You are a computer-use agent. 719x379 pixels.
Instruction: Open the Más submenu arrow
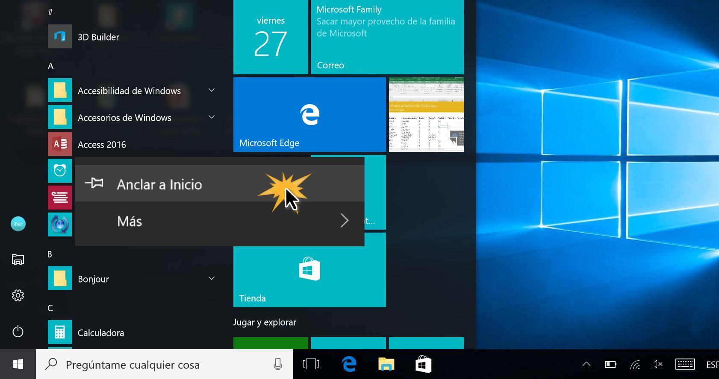345,221
